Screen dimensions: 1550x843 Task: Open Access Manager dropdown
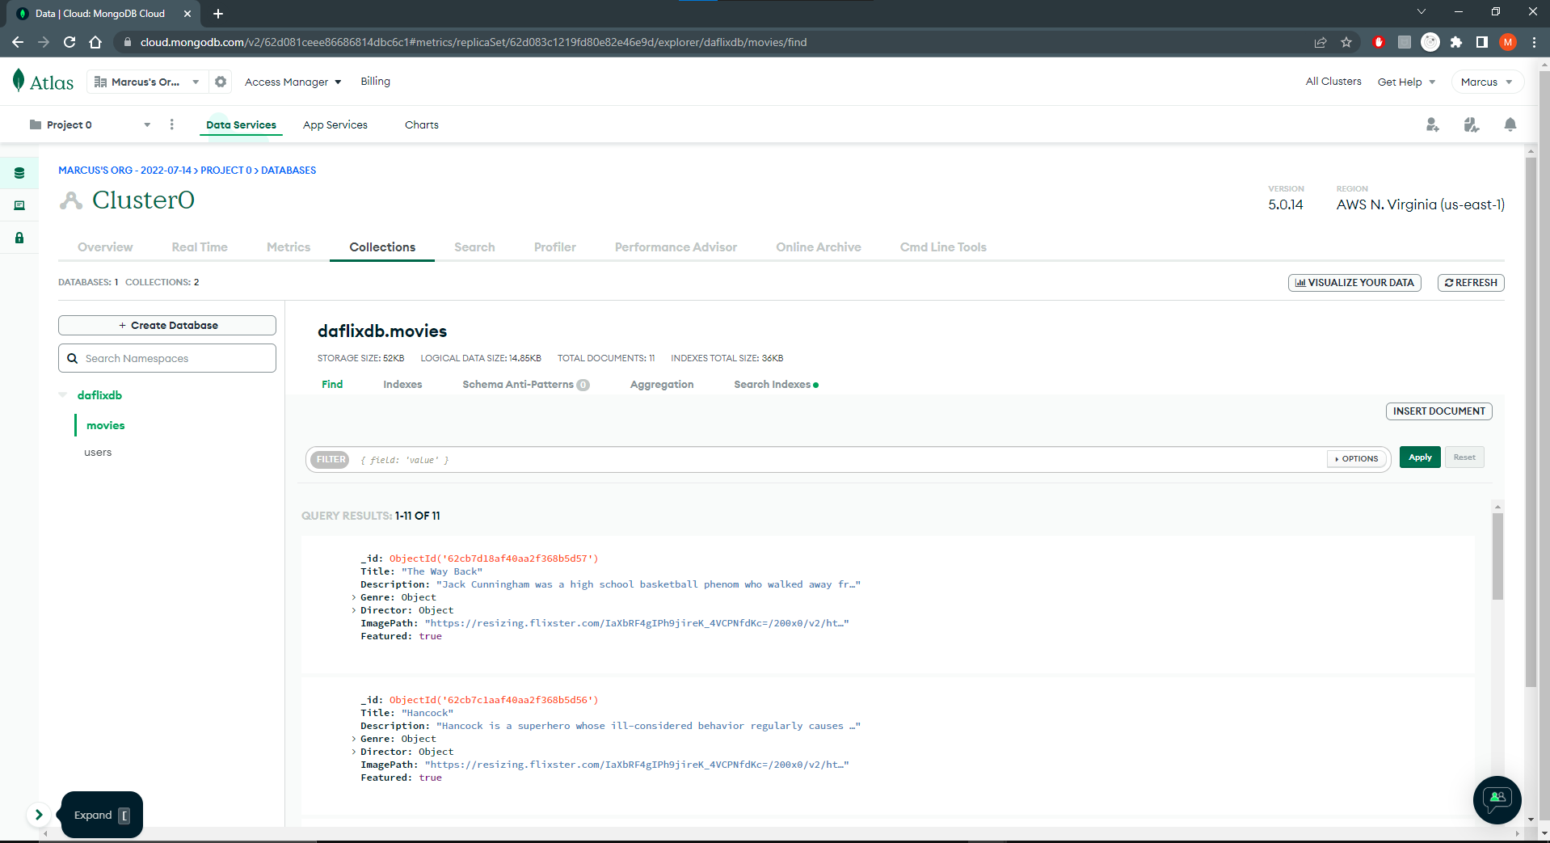293,82
